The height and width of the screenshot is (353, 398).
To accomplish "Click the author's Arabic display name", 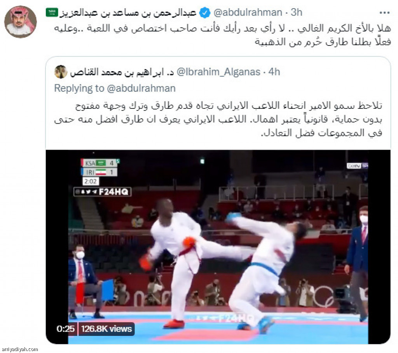I will [127, 13].
